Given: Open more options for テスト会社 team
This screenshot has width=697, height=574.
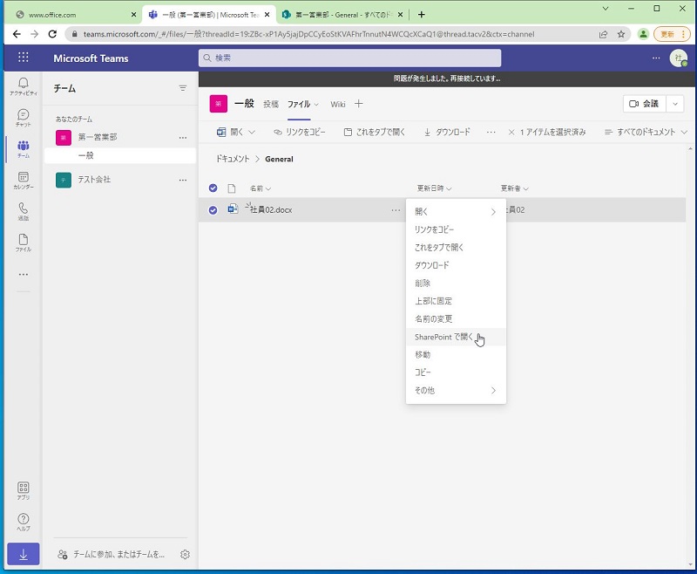Looking at the screenshot, I should click(183, 180).
